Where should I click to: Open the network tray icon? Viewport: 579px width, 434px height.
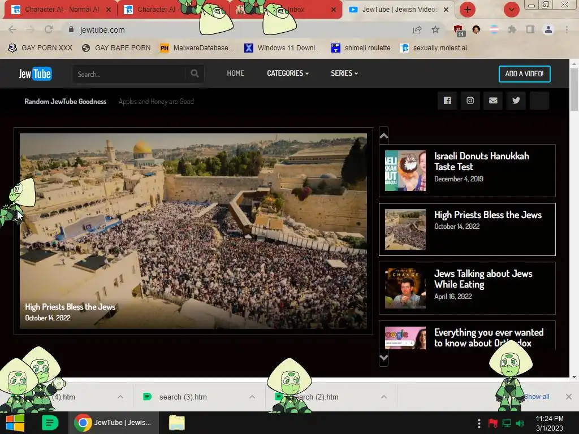pyautogui.click(x=507, y=423)
